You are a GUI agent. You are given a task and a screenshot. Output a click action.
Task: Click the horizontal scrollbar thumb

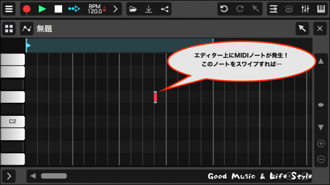(x=54, y=176)
